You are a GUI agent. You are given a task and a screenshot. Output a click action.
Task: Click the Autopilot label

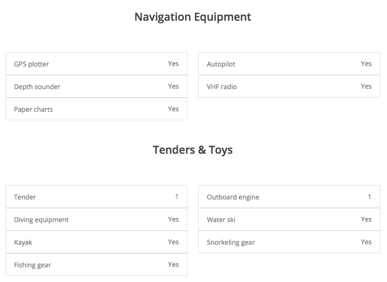pos(221,64)
